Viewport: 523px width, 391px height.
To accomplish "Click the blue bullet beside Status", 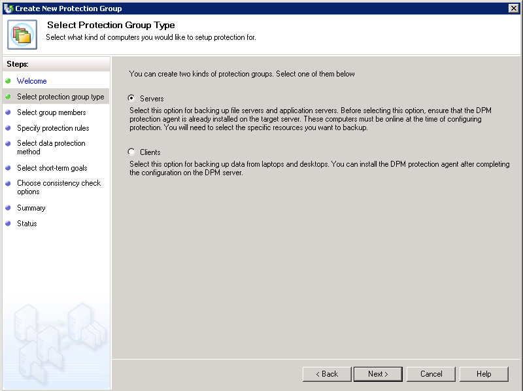I will (x=8, y=223).
